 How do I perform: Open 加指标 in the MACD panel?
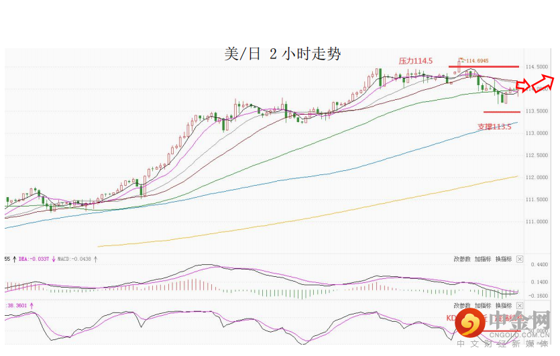483,259
